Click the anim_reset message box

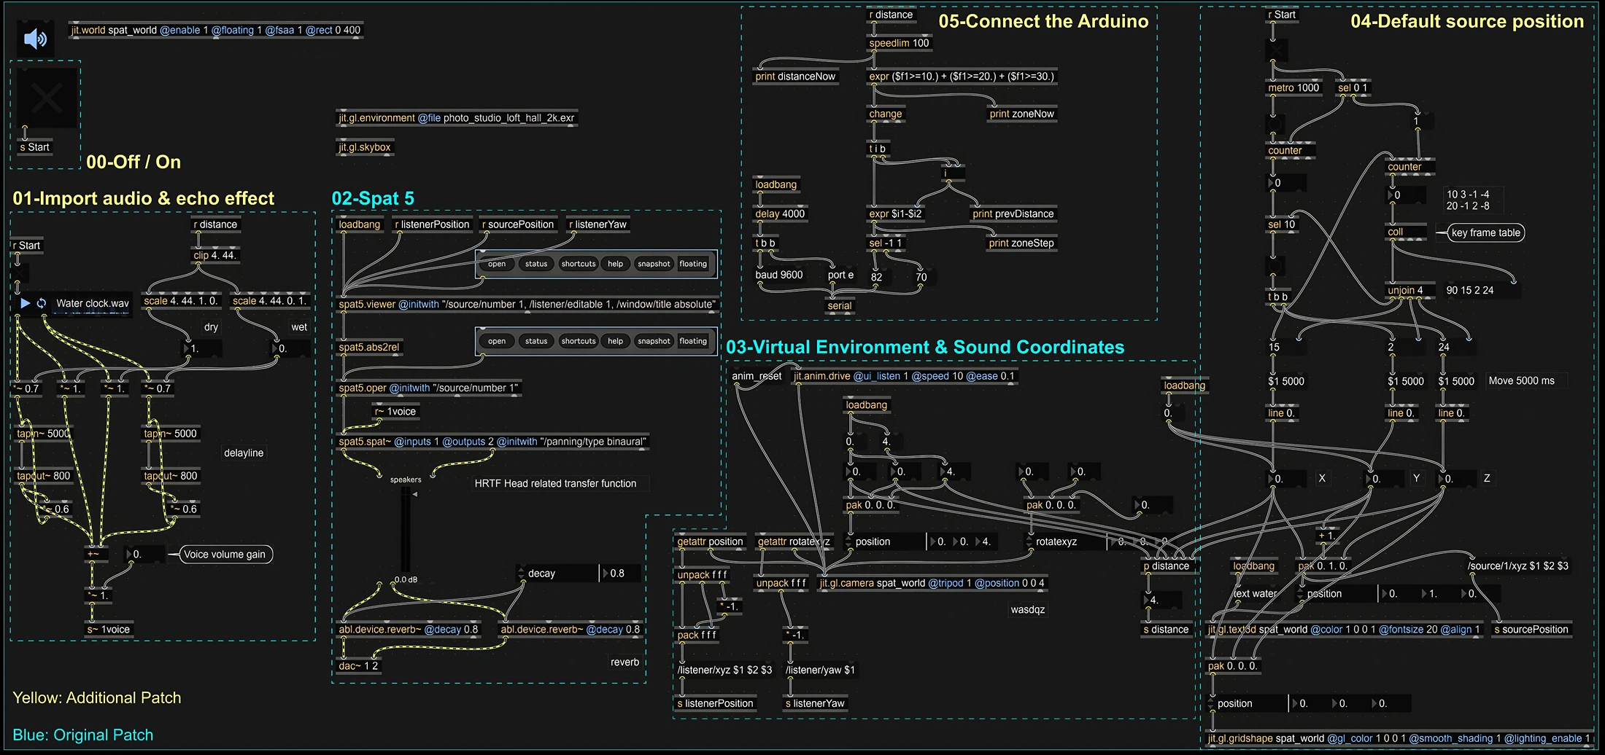(757, 376)
